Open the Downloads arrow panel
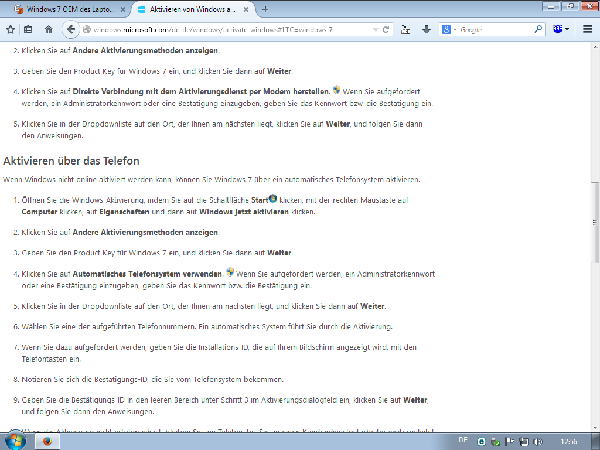Screen dimensions: 600x450 tap(427, 29)
